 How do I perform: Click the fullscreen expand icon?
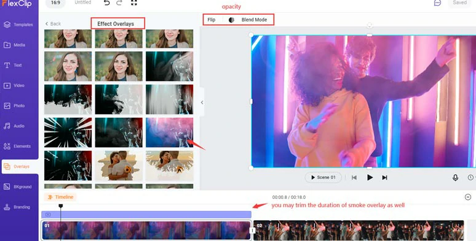pyautogui.click(x=134, y=2)
